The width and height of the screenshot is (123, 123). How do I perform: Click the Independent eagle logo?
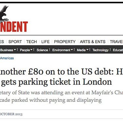4,14
